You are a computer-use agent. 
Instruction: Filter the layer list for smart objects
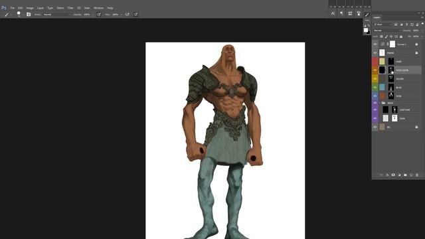tap(418, 25)
